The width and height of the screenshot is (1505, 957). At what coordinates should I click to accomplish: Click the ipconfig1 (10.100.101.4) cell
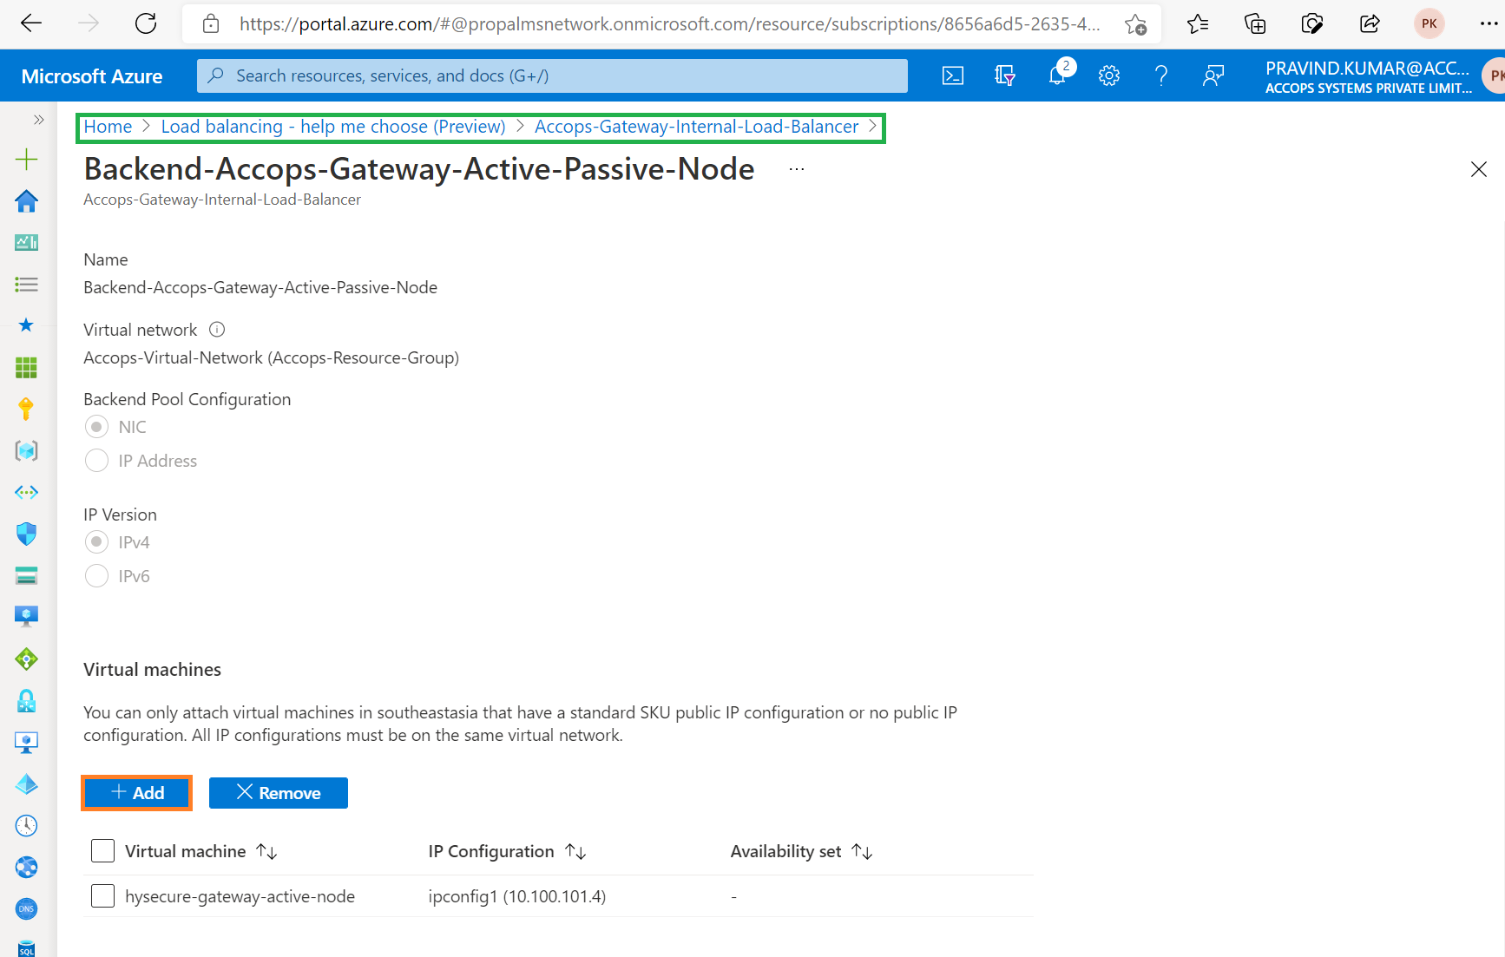coord(517,896)
